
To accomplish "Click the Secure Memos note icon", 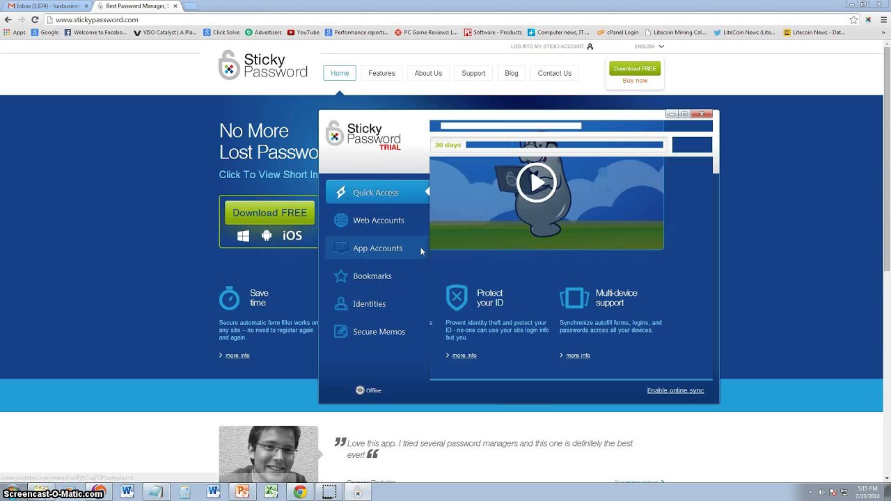I will 340,332.
